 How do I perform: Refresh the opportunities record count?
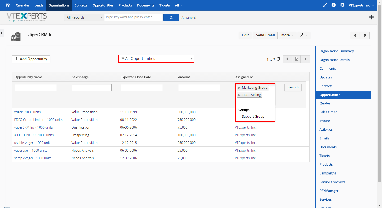point(278,59)
